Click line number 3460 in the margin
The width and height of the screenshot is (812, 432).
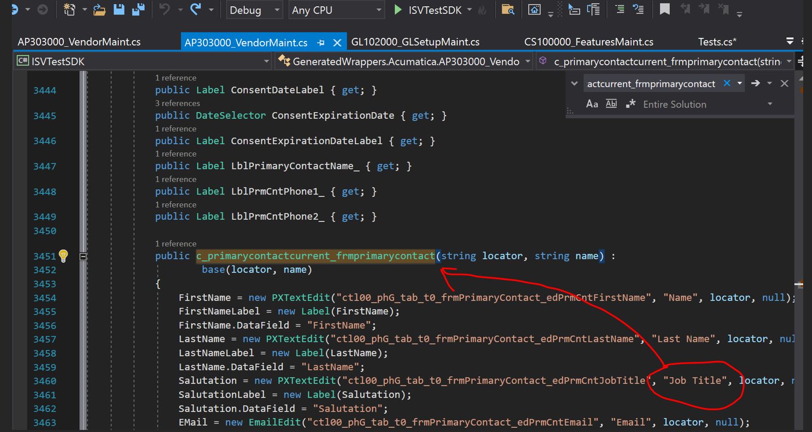tap(45, 381)
